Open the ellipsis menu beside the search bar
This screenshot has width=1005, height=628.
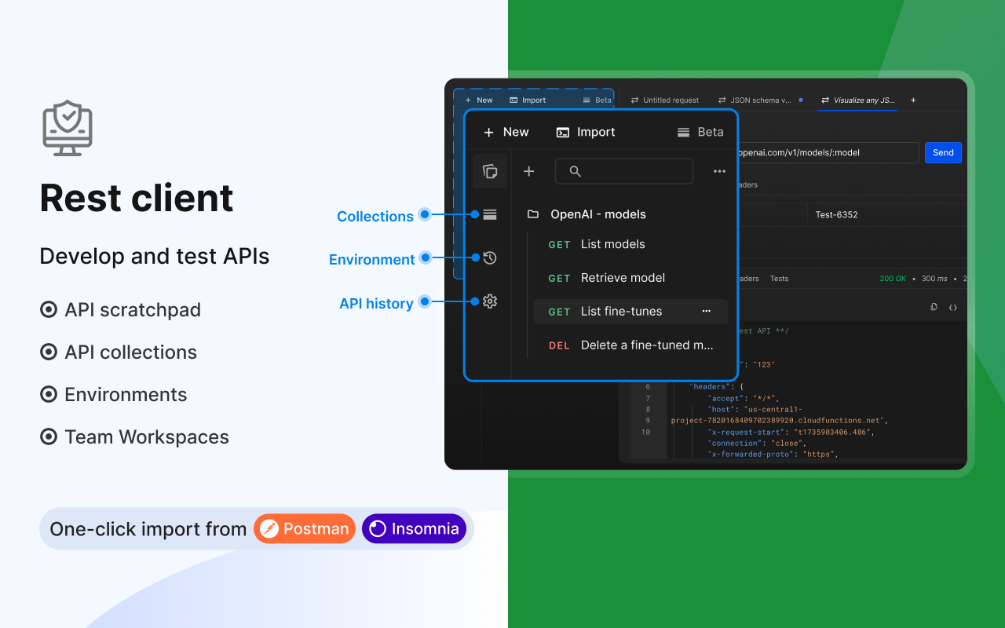click(719, 171)
